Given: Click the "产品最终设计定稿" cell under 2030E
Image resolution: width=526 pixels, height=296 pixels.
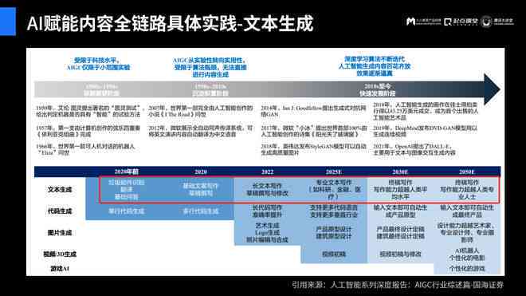Looking at the screenshot, I should click(x=400, y=232).
